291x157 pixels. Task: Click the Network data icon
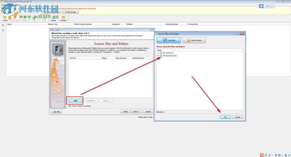(x=189, y=40)
